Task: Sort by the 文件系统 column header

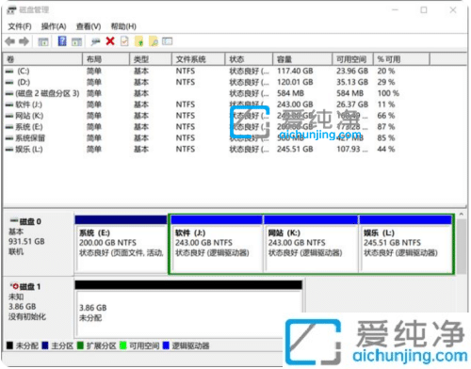Action: [x=199, y=59]
